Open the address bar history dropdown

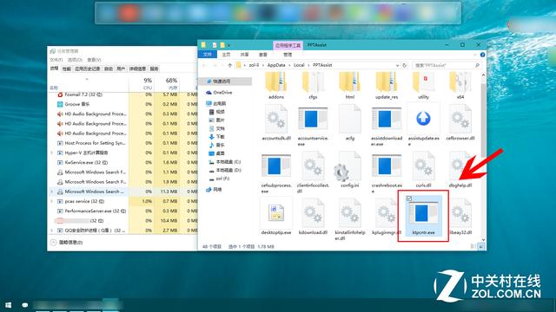(397, 66)
